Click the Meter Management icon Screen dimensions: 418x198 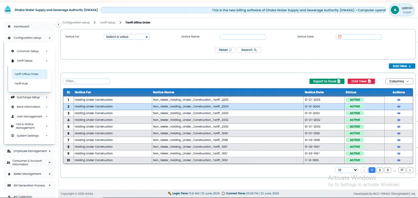pos(9,174)
